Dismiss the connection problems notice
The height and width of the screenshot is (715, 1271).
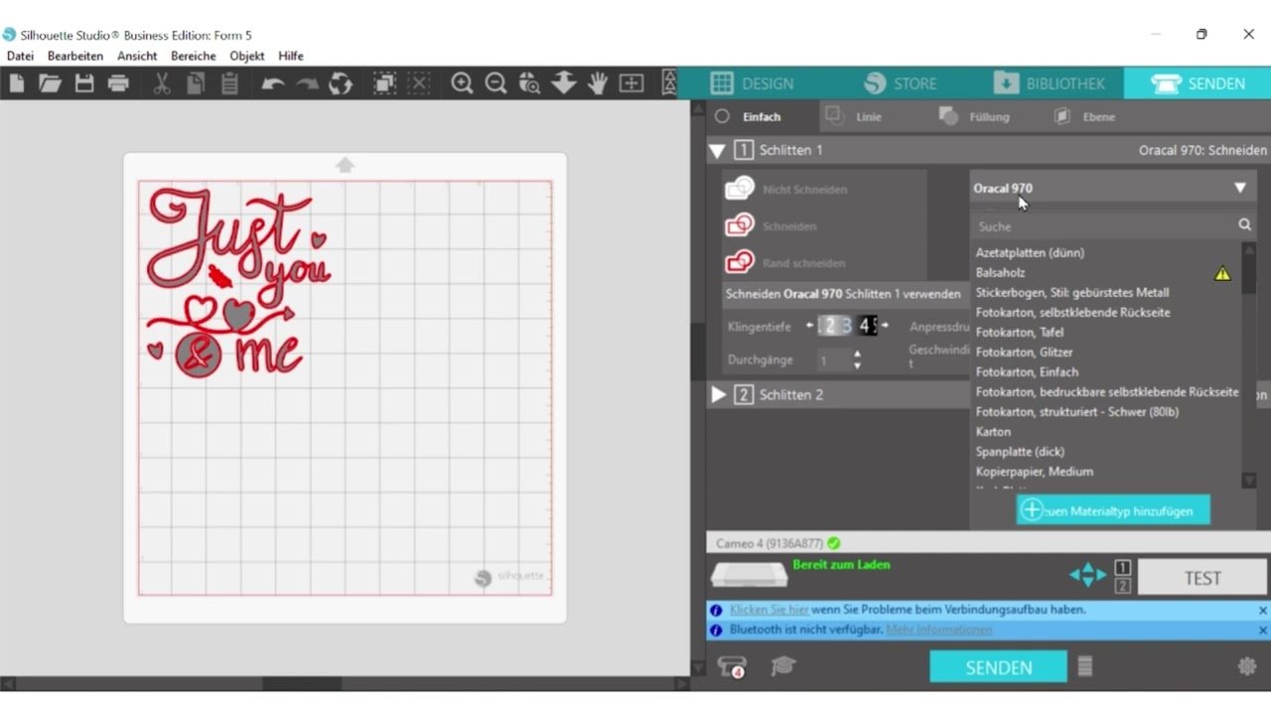click(x=1263, y=611)
